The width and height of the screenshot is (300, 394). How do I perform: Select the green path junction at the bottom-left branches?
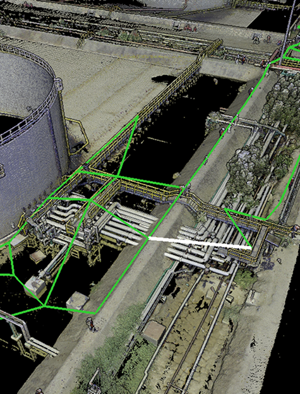click(x=44, y=306)
